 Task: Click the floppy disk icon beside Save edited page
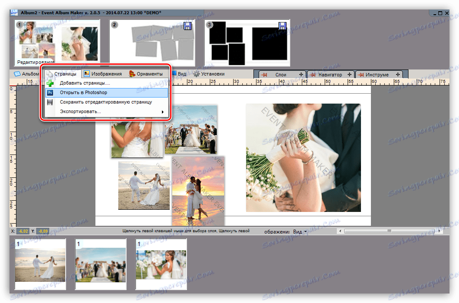pos(50,102)
